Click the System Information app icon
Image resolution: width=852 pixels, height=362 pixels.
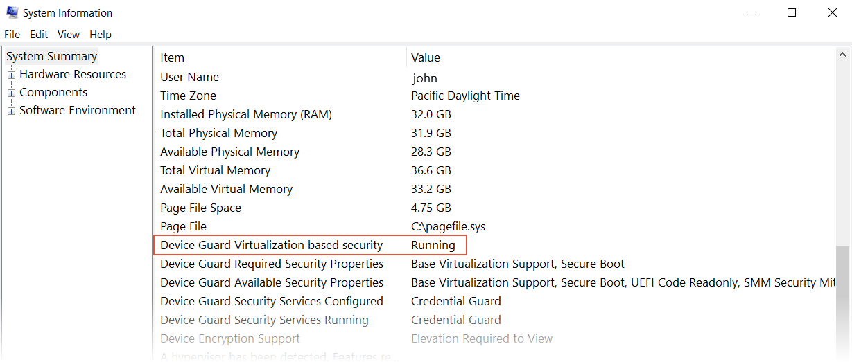click(x=12, y=12)
